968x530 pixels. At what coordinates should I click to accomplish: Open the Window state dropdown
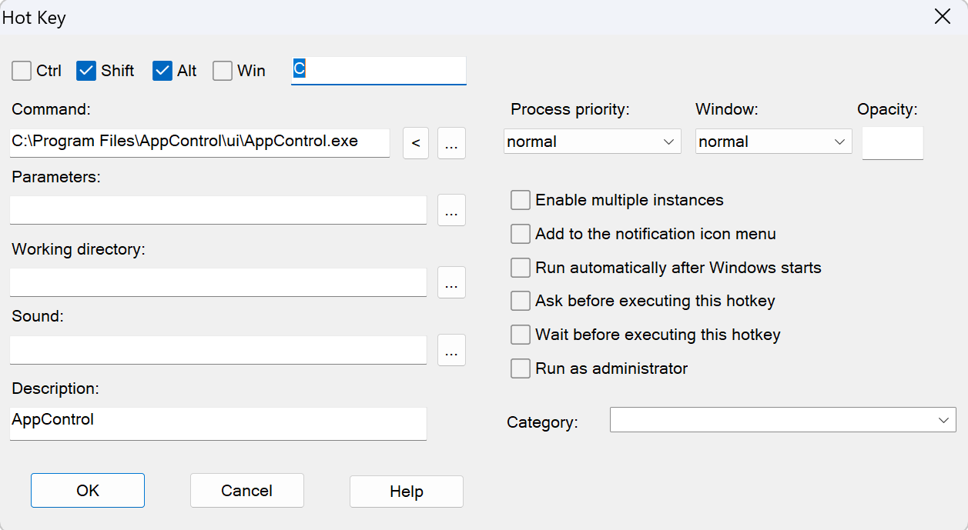[x=773, y=142]
